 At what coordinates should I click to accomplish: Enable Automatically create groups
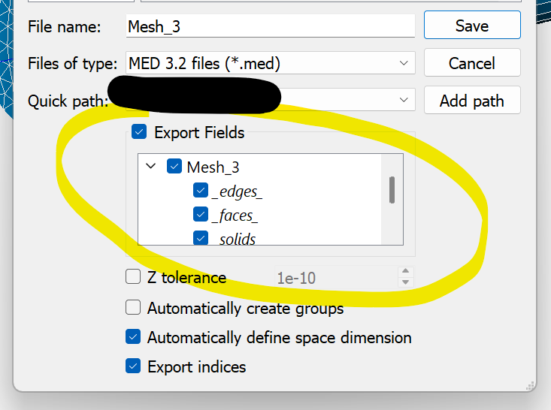[x=133, y=308]
